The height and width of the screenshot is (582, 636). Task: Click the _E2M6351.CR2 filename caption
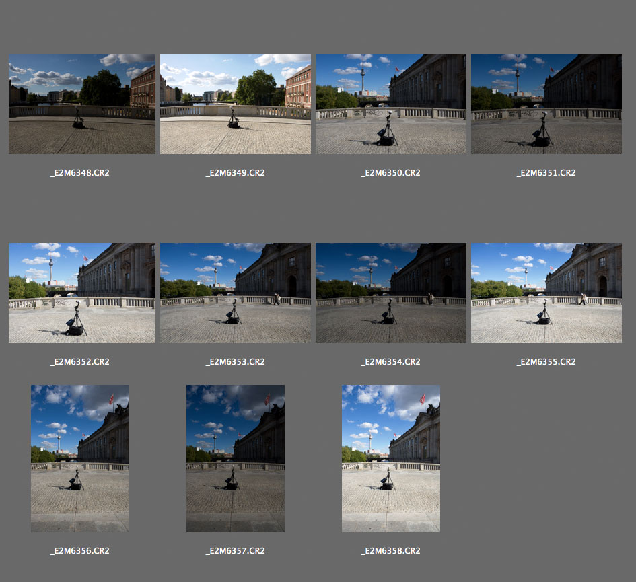[546, 173]
